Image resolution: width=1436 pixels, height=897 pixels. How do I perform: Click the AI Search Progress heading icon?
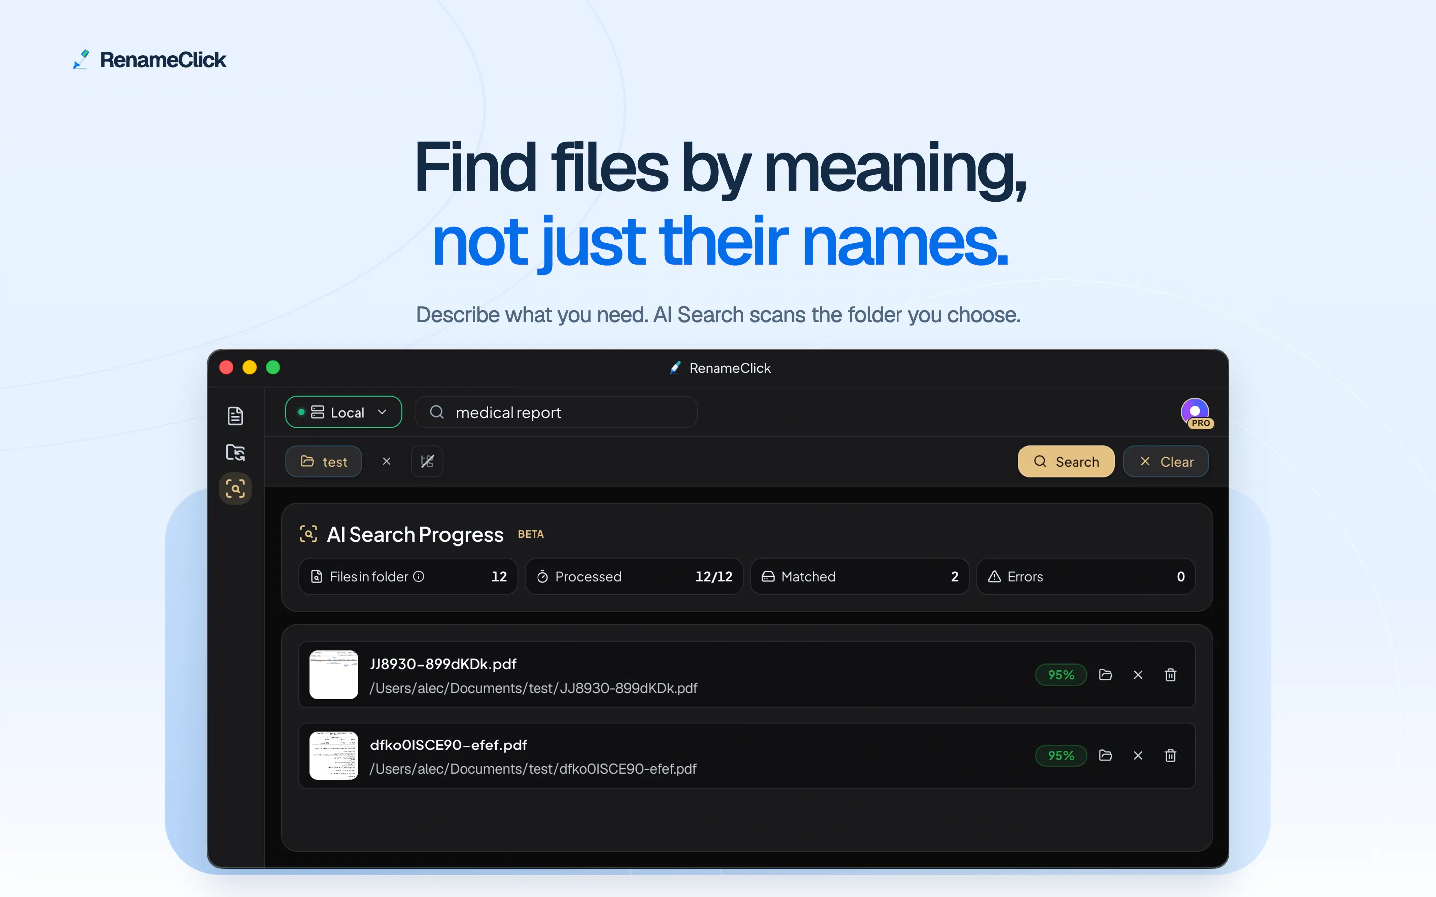point(308,534)
